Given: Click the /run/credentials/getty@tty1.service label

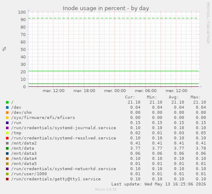Looking at the screenshot, I should click(56, 179).
